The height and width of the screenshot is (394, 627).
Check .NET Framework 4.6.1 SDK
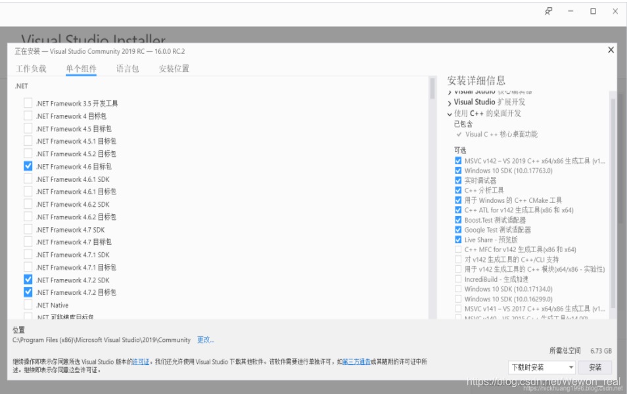pos(28,179)
